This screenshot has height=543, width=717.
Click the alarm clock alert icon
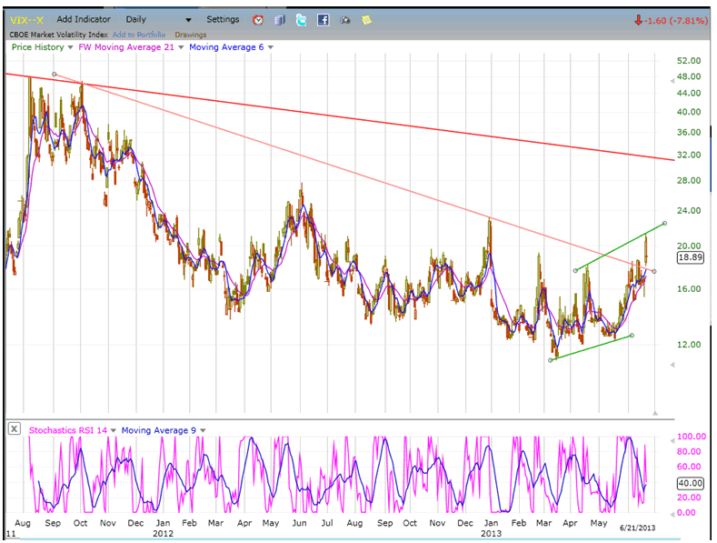[257, 19]
